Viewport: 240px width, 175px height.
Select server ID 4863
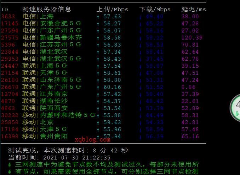coord(8,108)
